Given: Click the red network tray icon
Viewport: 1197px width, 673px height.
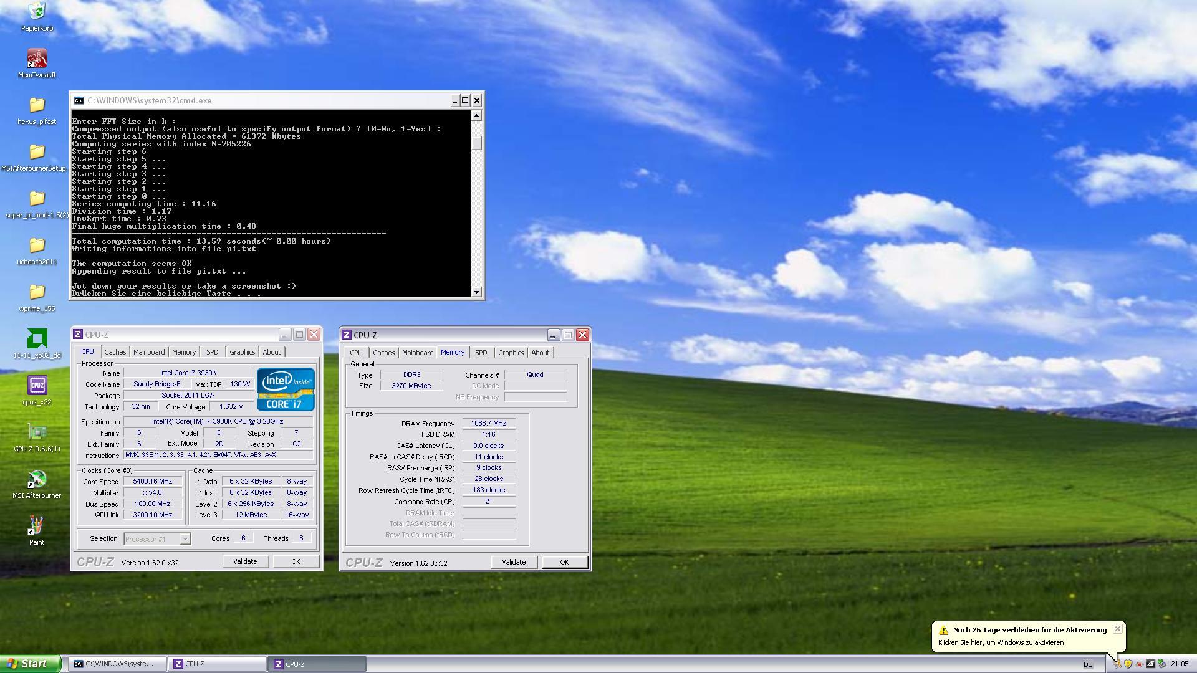Looking at the screenshot, I should (1139, 664).
